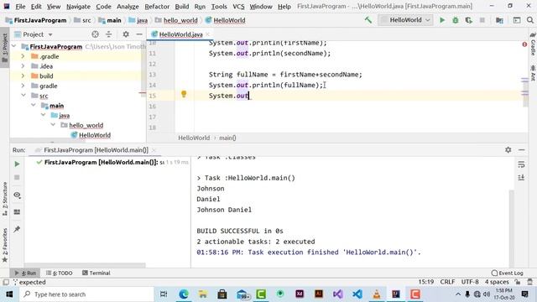Collapse the FirstJavaProgram root node

tap(14, 46)
